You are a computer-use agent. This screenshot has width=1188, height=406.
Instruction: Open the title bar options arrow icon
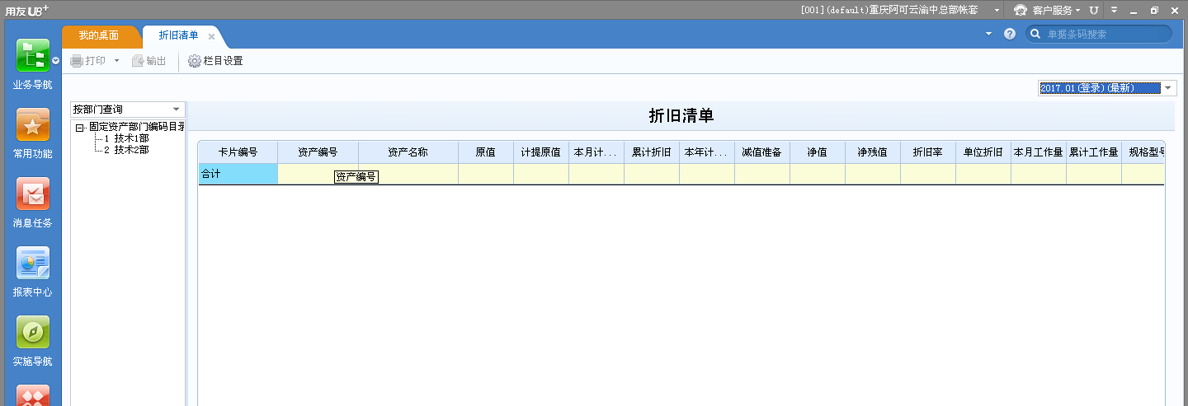pyautogui.click(x=1114, y=10)
